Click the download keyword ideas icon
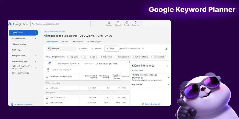Image resolution: width=239 pixels, height=119 pixels. (166, 49)
